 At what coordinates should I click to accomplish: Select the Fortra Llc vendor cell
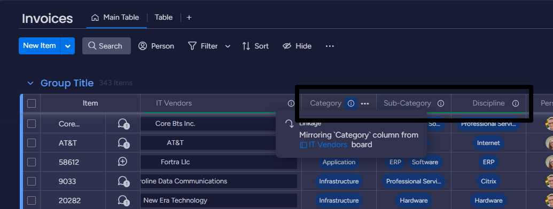(219, 162)
